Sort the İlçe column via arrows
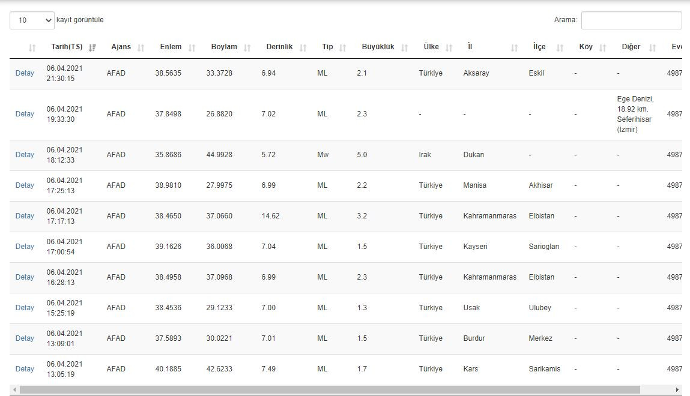The image size is (690, 396). [x=560, y=47]
